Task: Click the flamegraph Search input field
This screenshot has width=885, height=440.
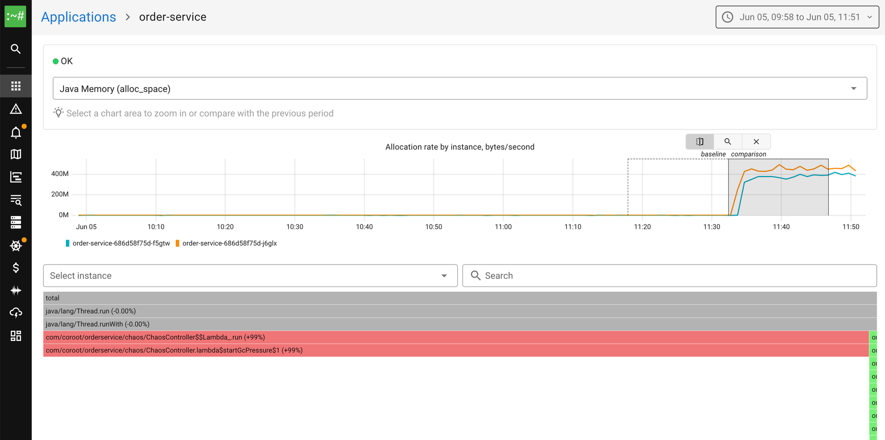Action: 669,276
